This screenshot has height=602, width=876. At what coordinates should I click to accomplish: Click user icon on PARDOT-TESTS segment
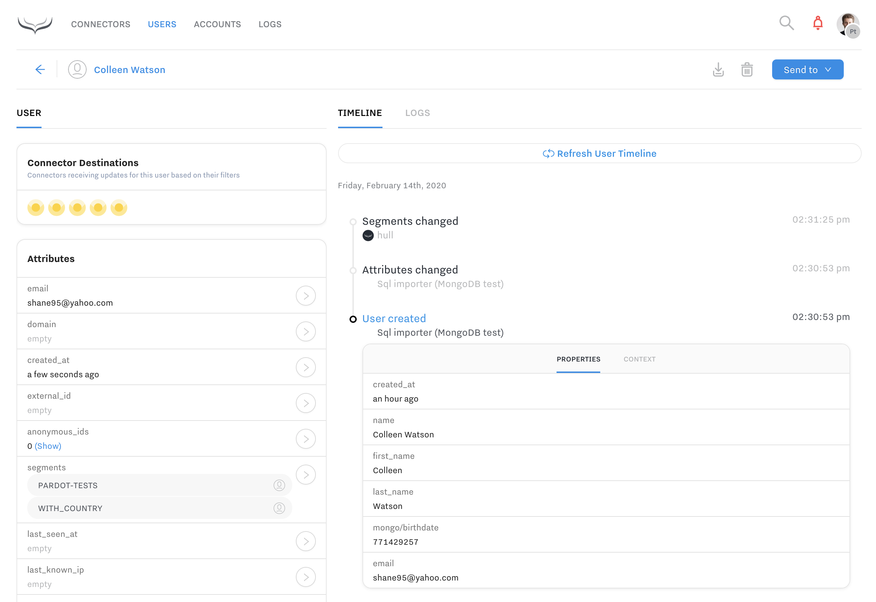pos(279,485)
